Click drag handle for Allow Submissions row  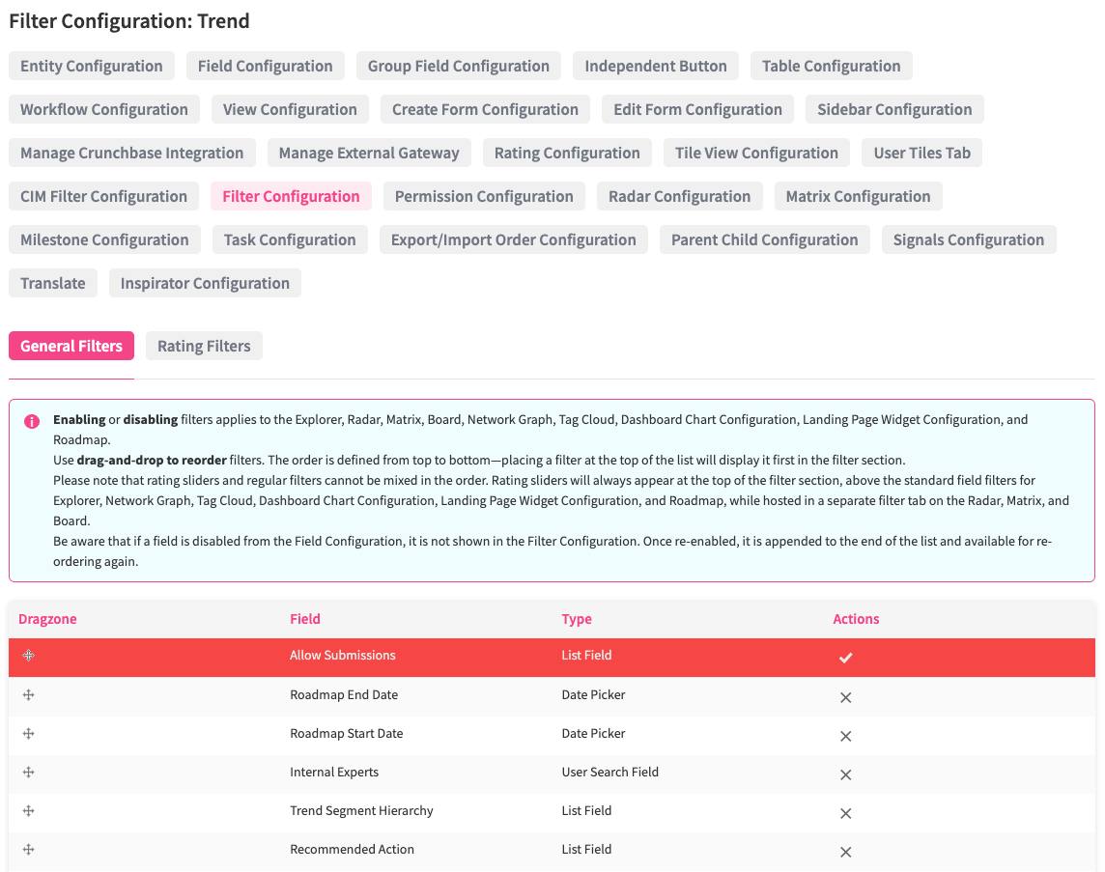[x=29, y=656]
